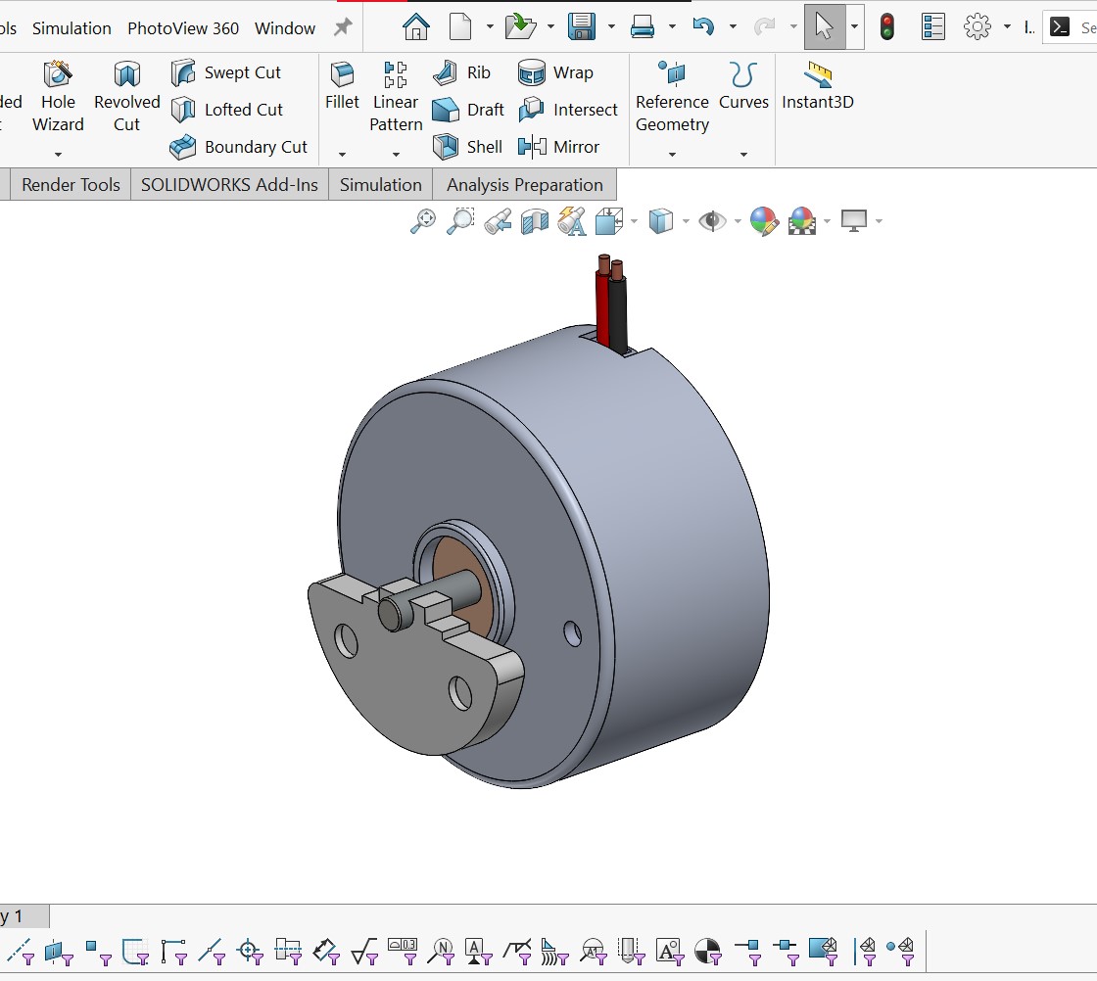Click the Lofted Cut button
This screenshot has height=981, width=1097.
point(226,110)
